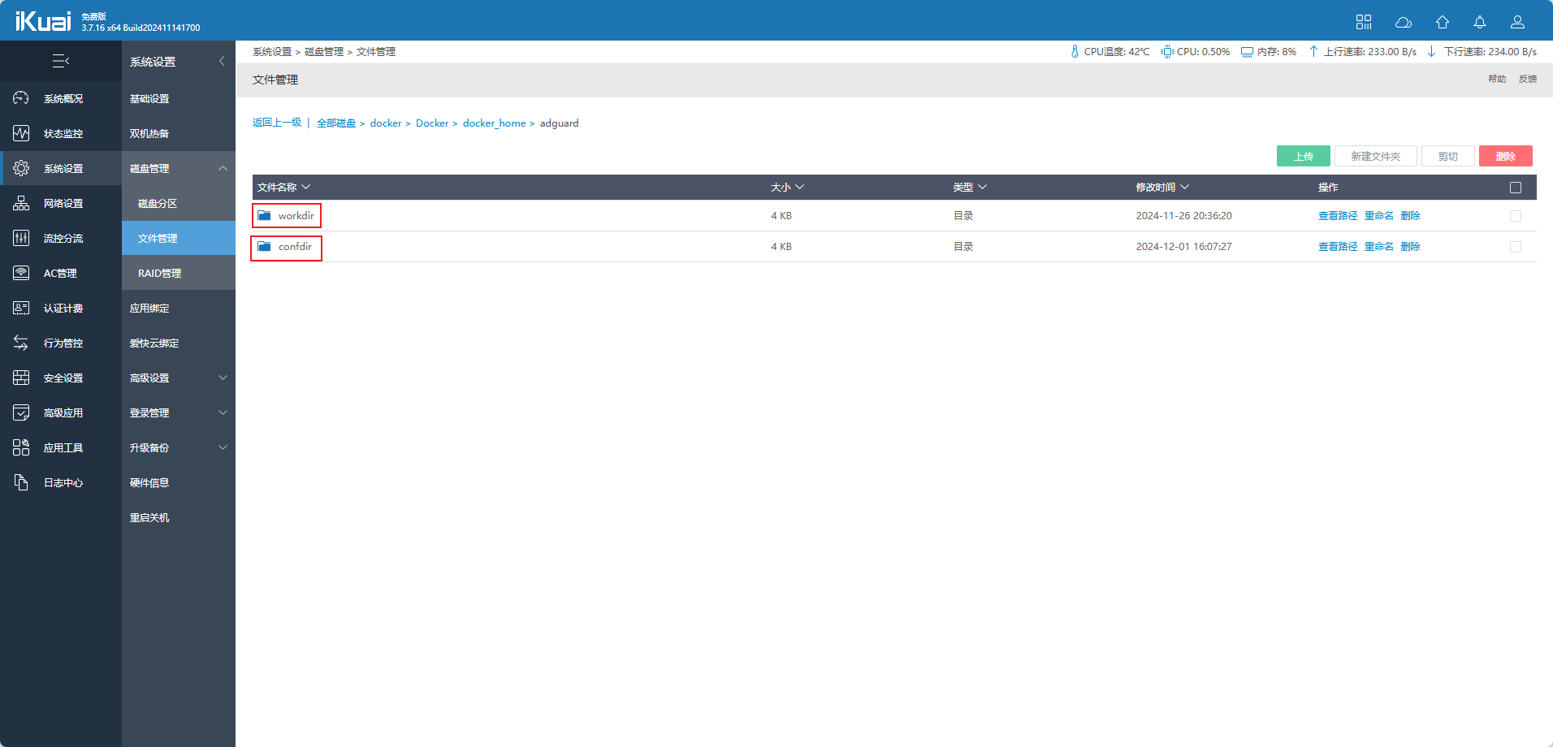Open the notification bell icon
Screen dimensions: 1553x747
[x=1479, y=22]
